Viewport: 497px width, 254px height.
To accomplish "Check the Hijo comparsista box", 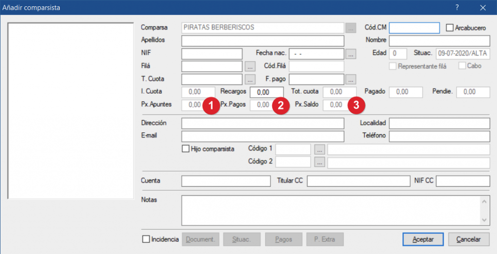I will pos(185,149).
